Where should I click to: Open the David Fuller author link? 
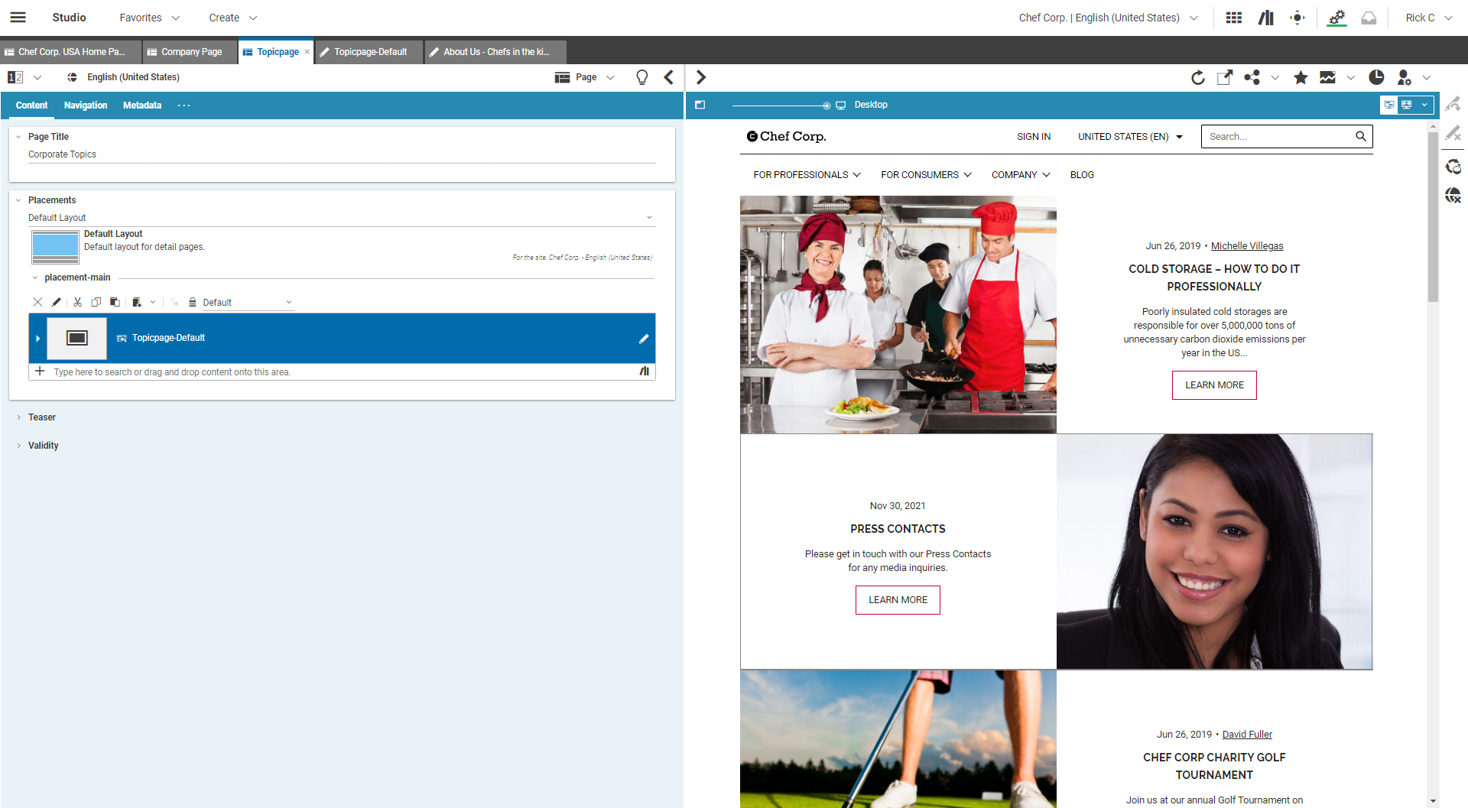click(1247, 735)
